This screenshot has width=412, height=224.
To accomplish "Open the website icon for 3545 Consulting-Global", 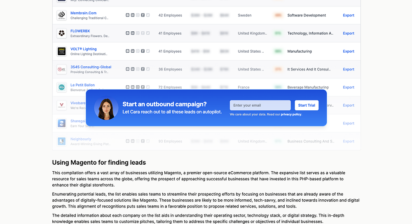I will coord(127,69).
